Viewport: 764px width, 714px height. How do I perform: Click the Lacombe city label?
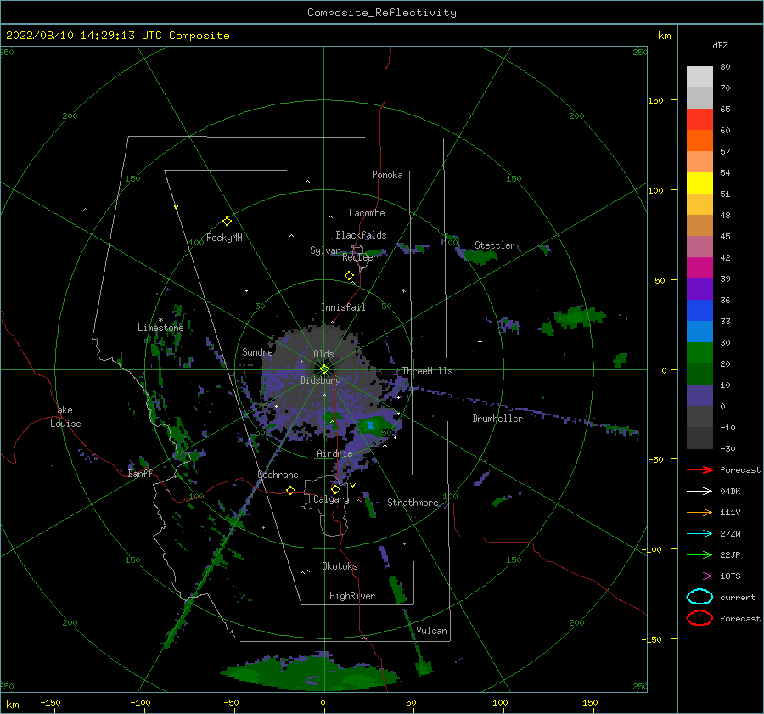coord(367,213)
